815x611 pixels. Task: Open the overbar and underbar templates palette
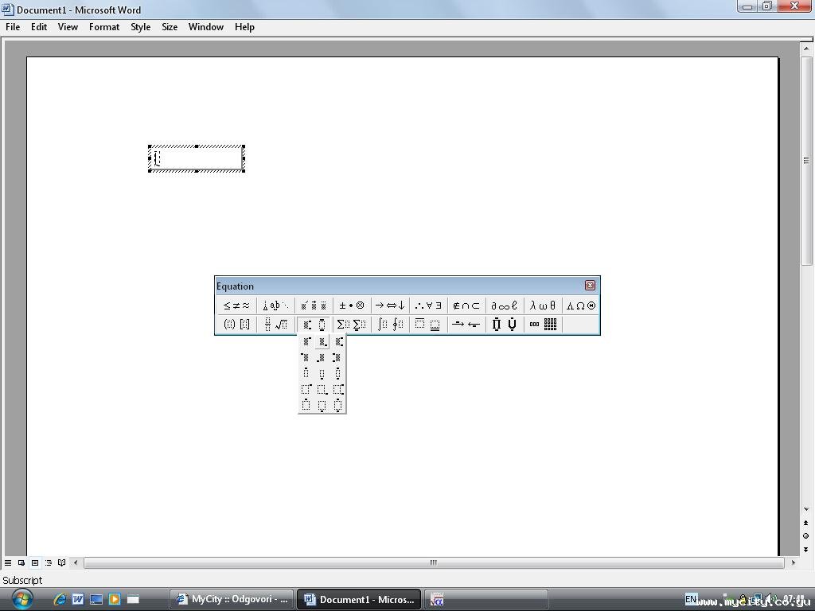pos(428,325)
